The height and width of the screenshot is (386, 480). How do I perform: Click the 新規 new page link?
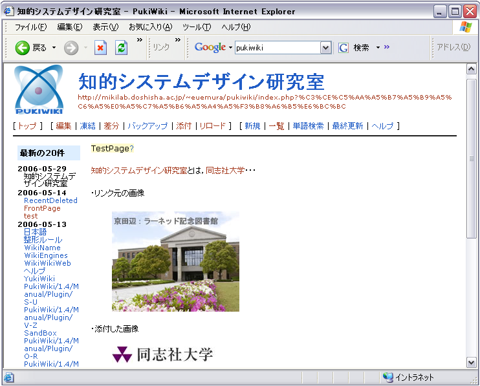tap(252, 125)
